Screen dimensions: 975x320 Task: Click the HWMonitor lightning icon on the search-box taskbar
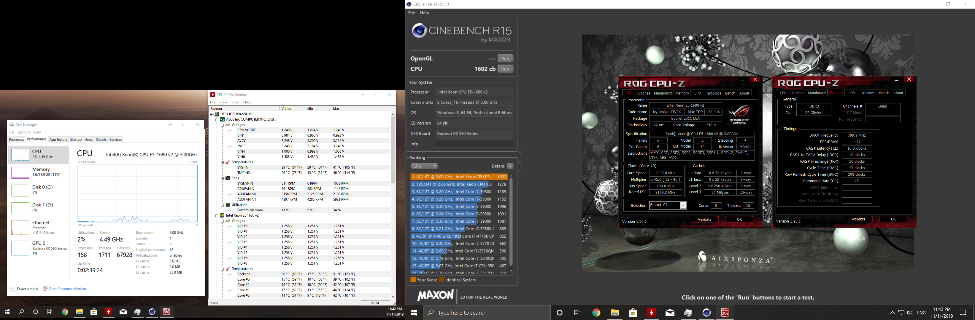[651, 313]
